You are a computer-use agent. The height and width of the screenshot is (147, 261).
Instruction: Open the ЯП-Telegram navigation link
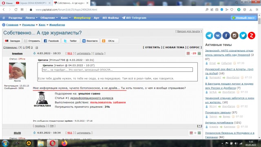click(134, 18)
